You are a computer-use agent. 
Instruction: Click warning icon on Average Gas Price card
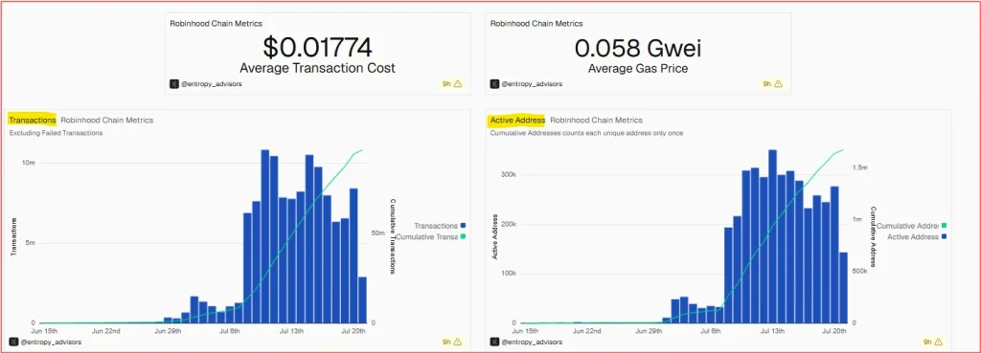[x=778, y=83]
